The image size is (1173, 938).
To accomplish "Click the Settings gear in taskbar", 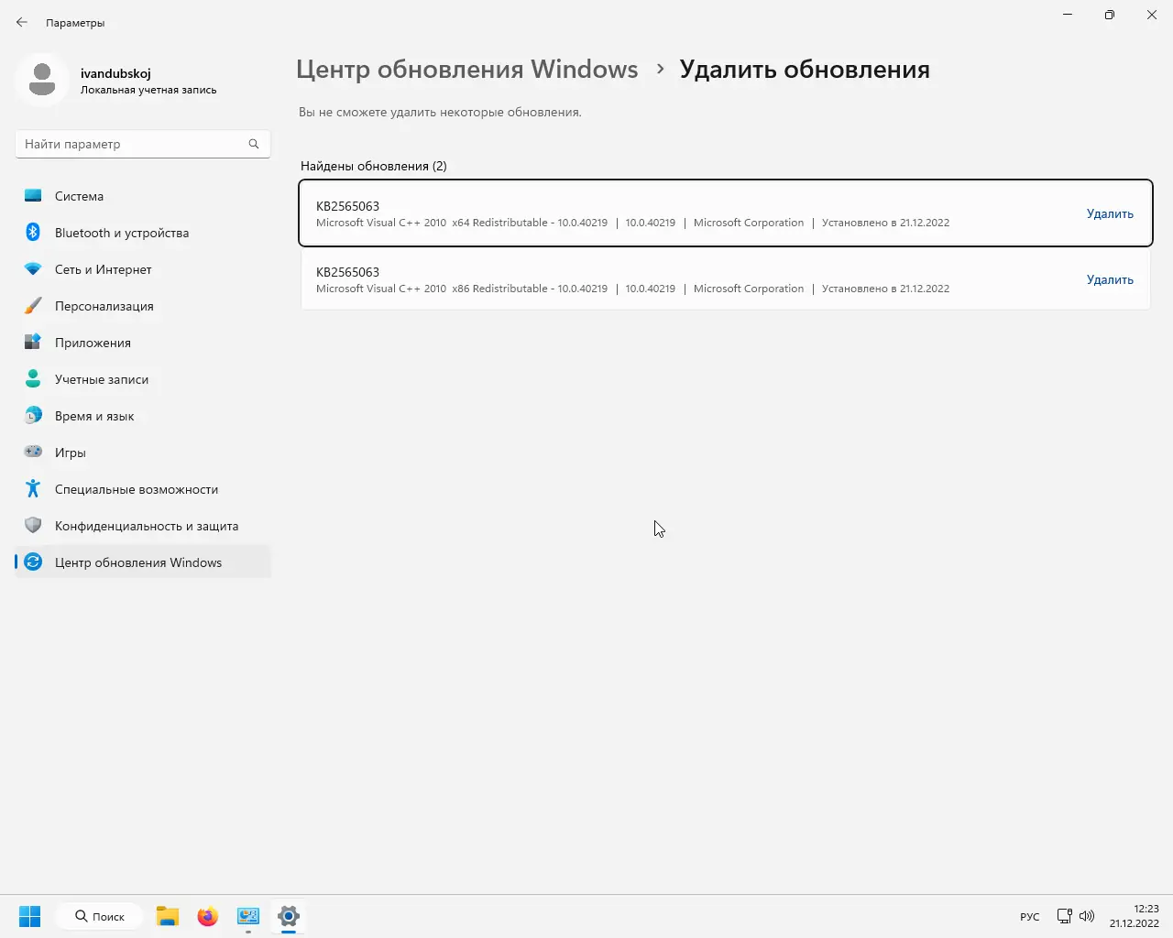I will pos(289,916).
